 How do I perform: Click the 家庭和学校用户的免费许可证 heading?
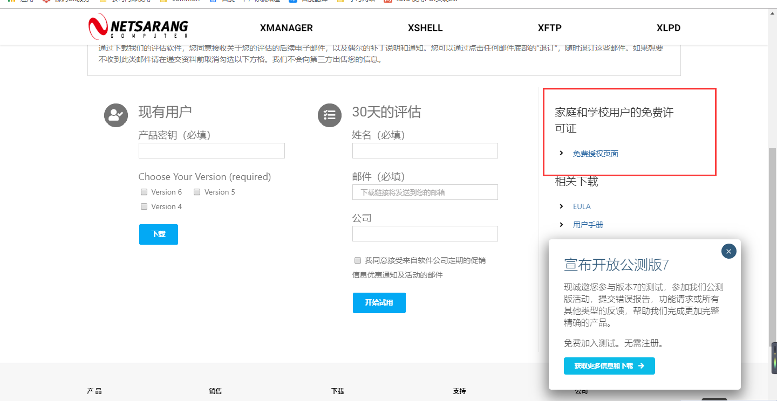point(614,120)
